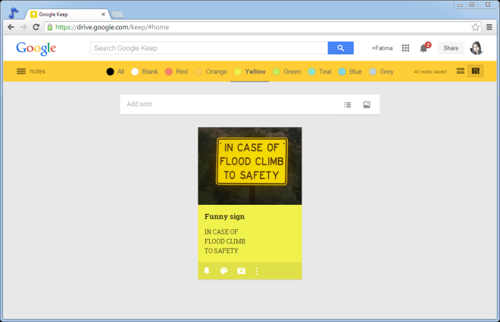This screenshot has width=500, height=322.
Task: Click the magnifier search button
Action: [x=341, y=48]
